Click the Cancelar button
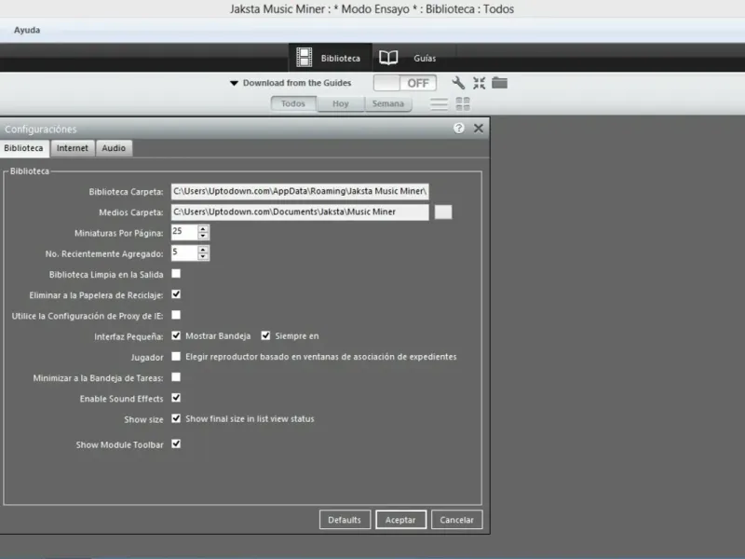Viewport: 745px width, 559px height. click(x=456, y=520)
